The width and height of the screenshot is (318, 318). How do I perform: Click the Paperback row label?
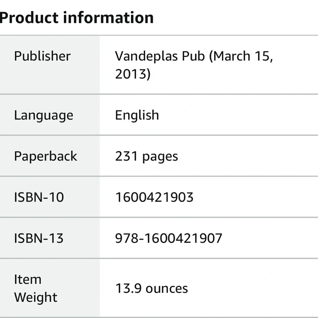(45, 156)
